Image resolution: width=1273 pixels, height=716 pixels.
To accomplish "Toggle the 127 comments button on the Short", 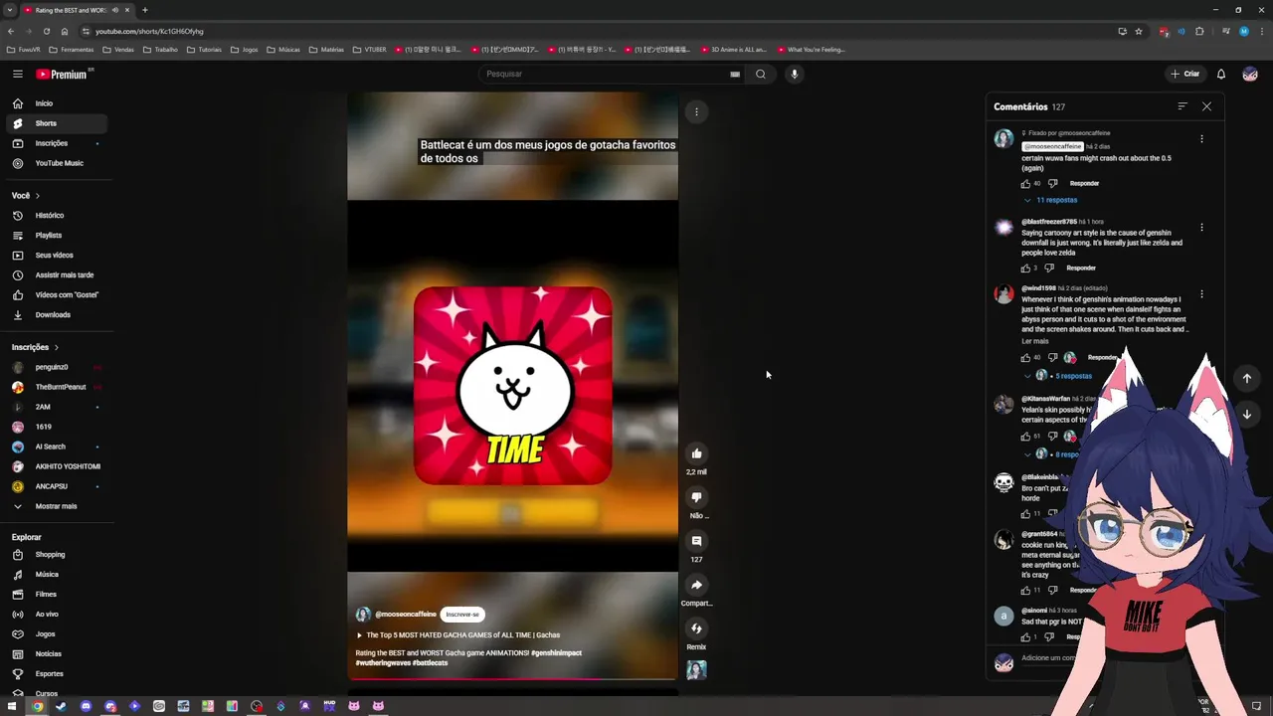I will click(696, 541).
